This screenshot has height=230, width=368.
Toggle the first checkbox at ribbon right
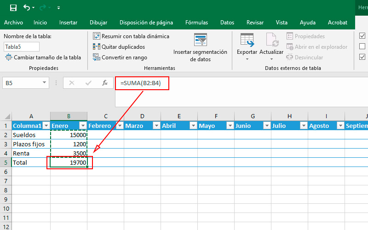(362, 36)
